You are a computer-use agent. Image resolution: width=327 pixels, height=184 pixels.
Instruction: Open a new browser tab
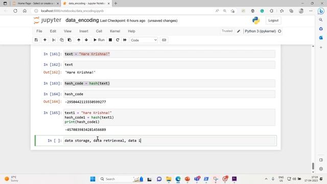[x=116, y=4]
